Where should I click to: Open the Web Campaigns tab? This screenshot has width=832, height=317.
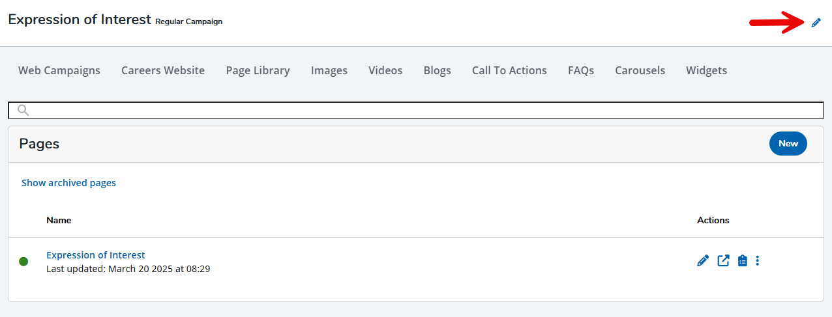(59, 70)
